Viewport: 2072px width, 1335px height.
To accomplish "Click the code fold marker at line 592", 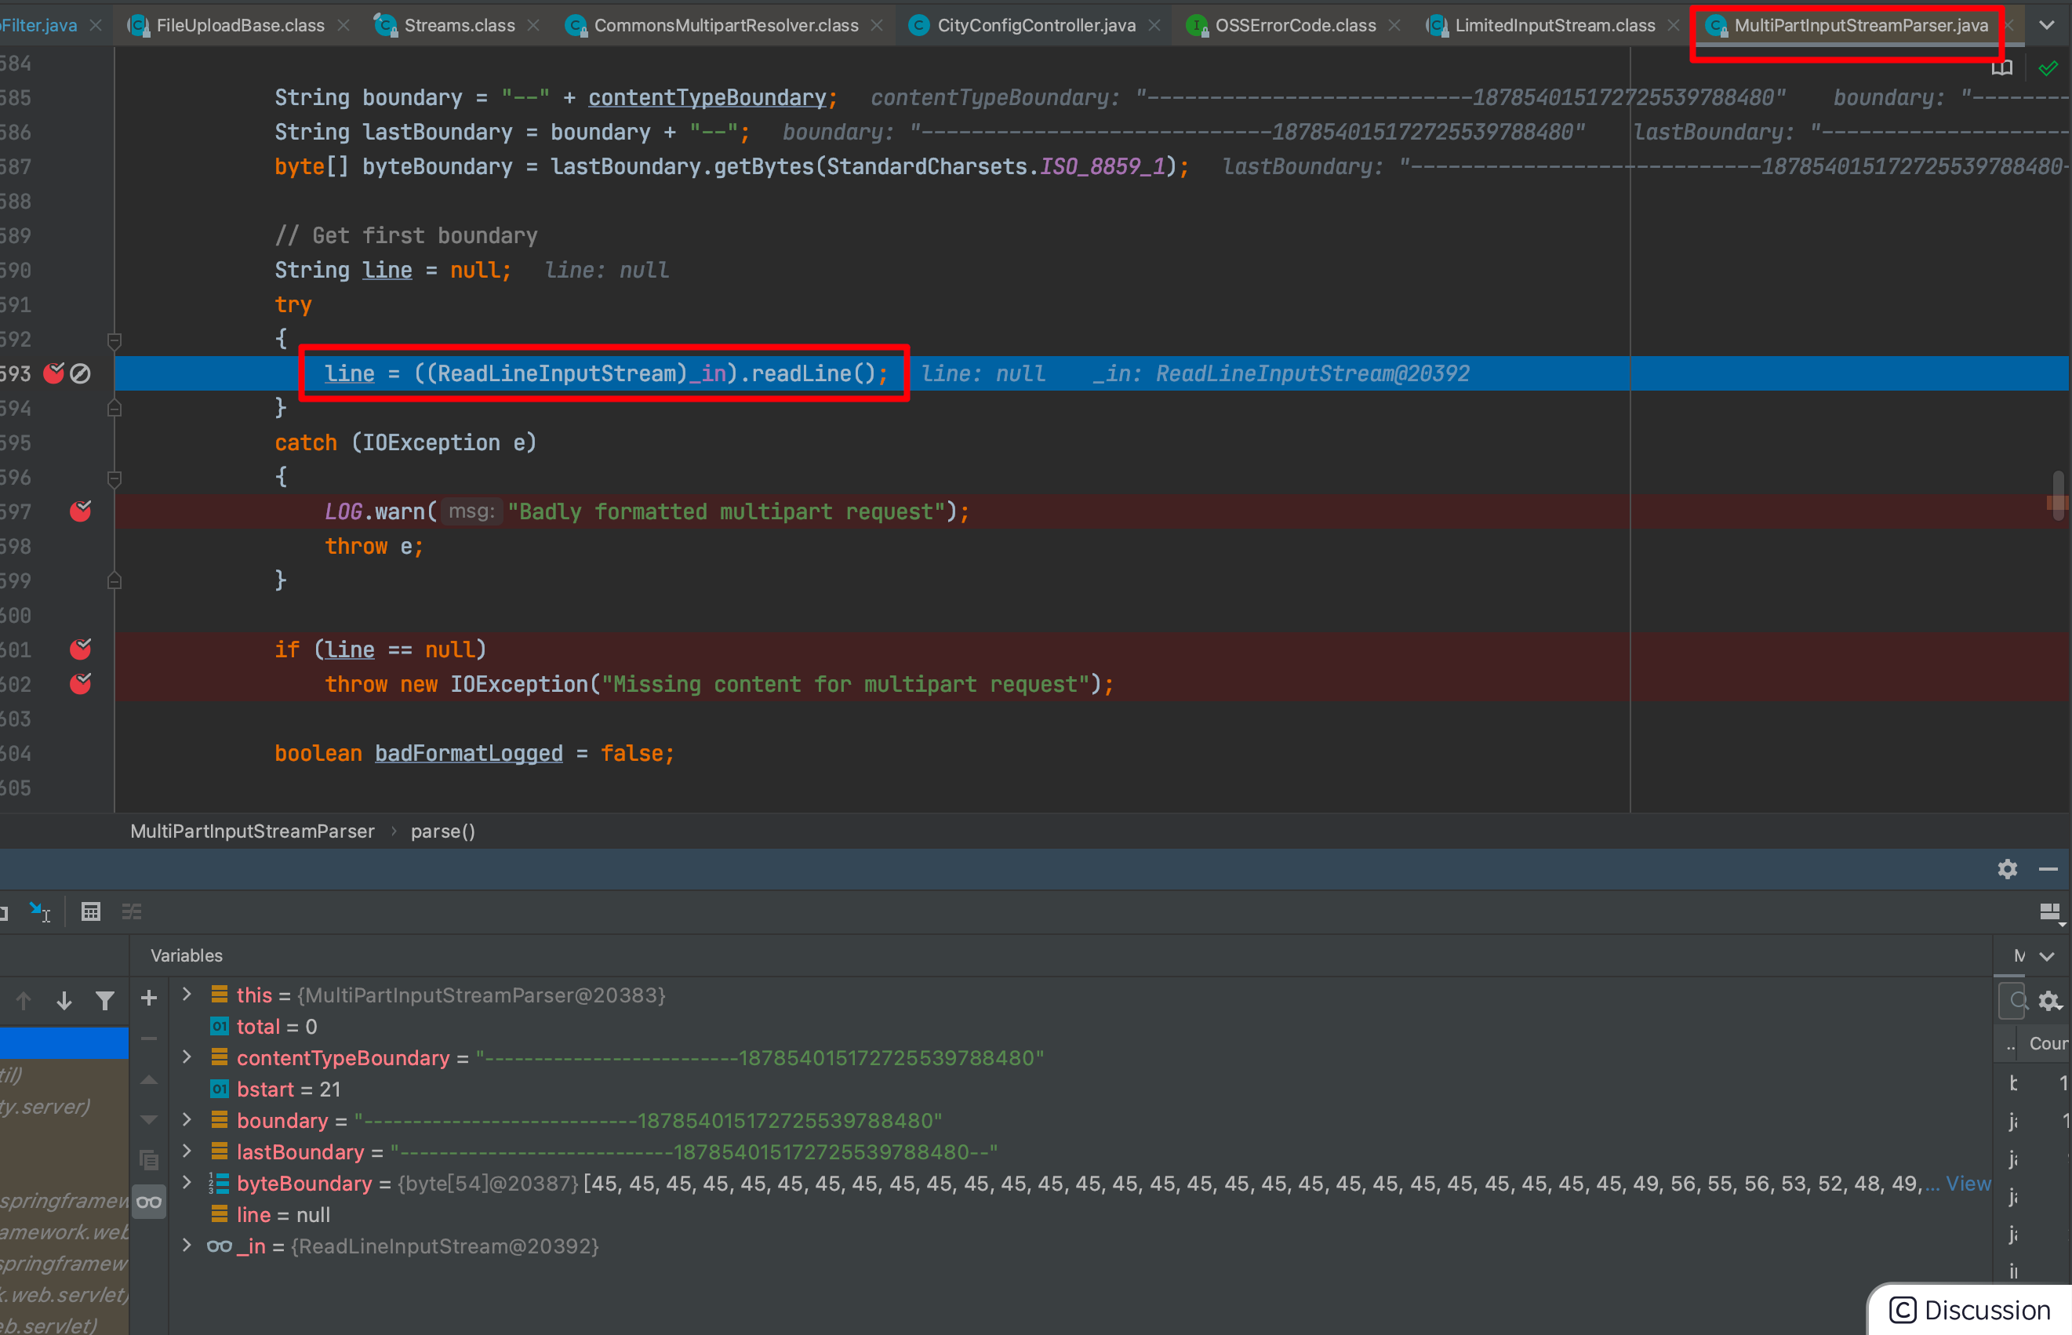I will point(115,340).
